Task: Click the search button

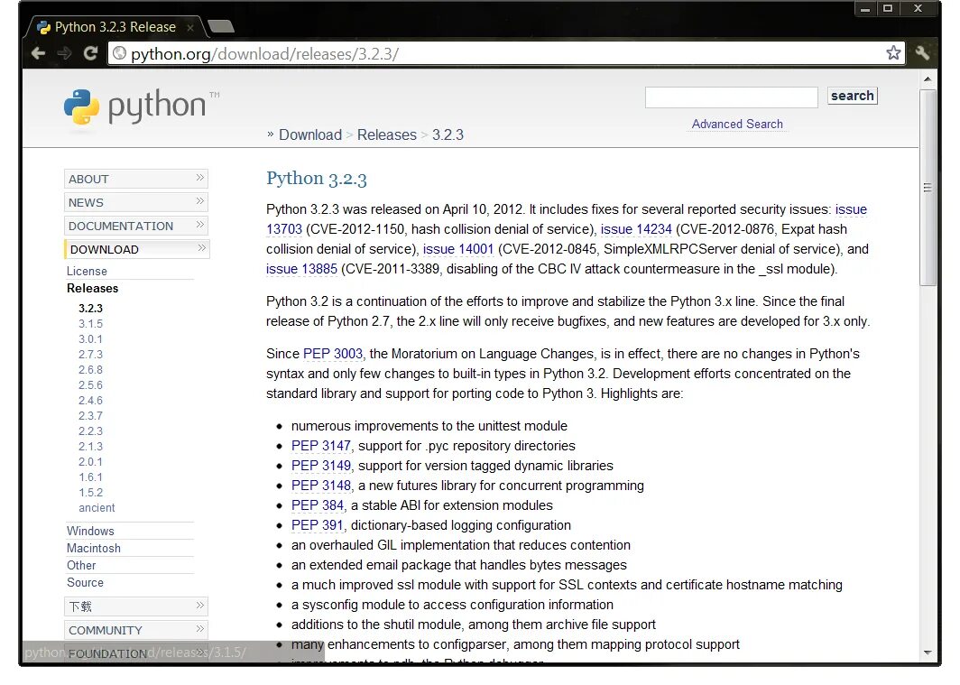Action: pyautogui.click(x=853, y=96)
